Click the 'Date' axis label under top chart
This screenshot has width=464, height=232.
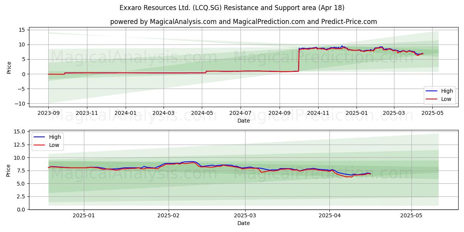[244, 121]
